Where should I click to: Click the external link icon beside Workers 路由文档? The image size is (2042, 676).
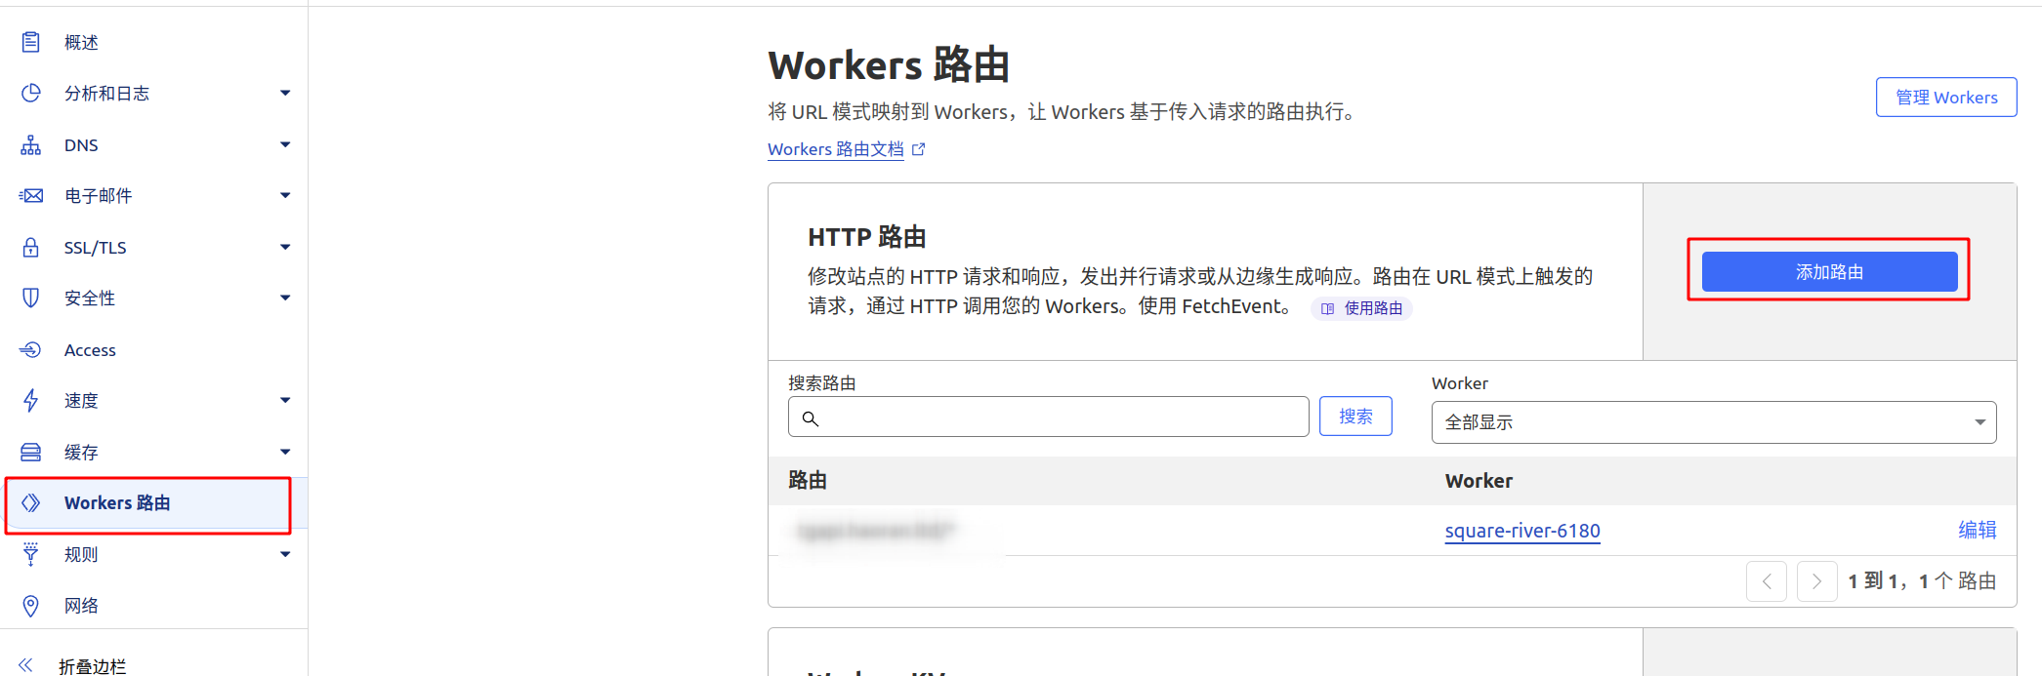(x=918, y=149)
